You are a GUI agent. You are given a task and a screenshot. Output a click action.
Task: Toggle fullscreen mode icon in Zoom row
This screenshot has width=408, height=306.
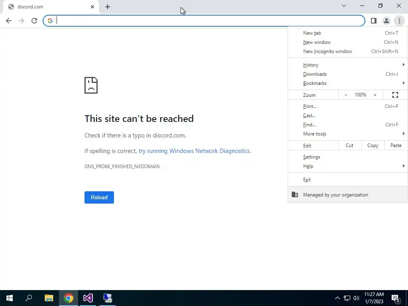[395, 95]
